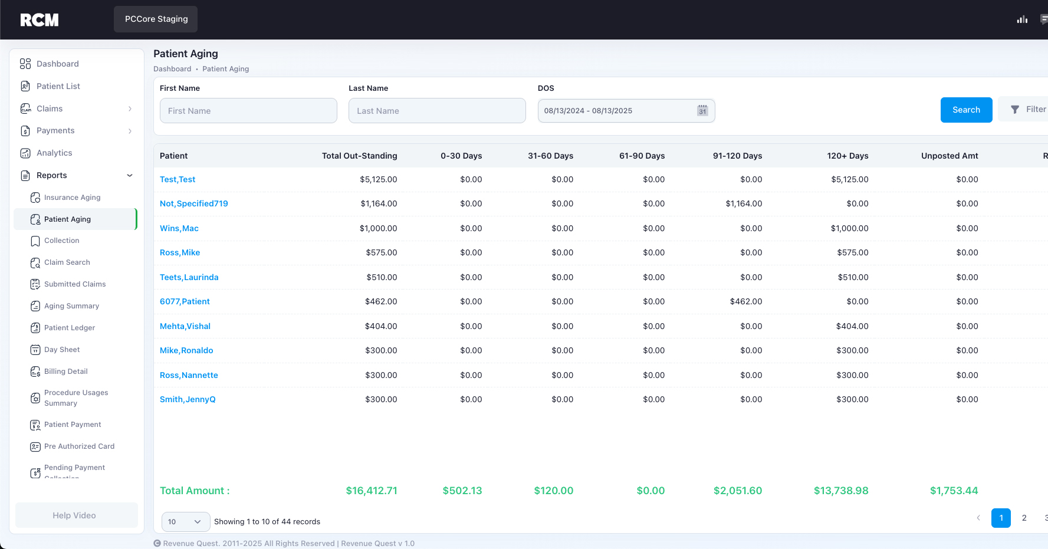Viewport: 1048px width, 549px height.
Task: Click the Patient Ledger sidebar icon
Action: click(x=35, y=327)
